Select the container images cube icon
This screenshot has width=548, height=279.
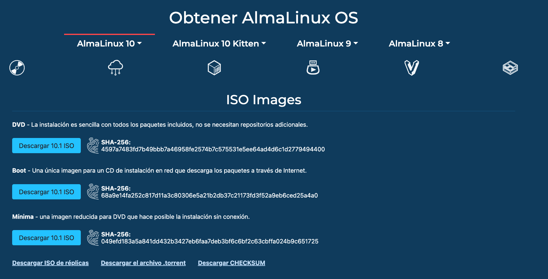pyautogui.click(x=214, y=67)
